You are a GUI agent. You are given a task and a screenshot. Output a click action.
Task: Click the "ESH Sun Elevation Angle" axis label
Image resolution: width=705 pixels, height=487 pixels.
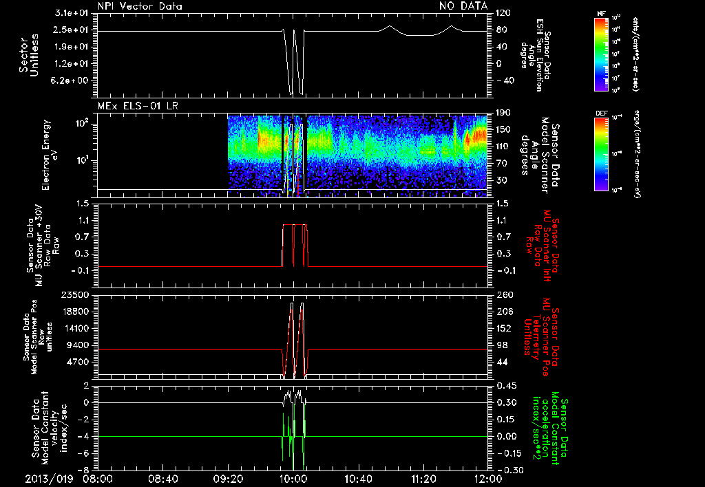[535, 55]
